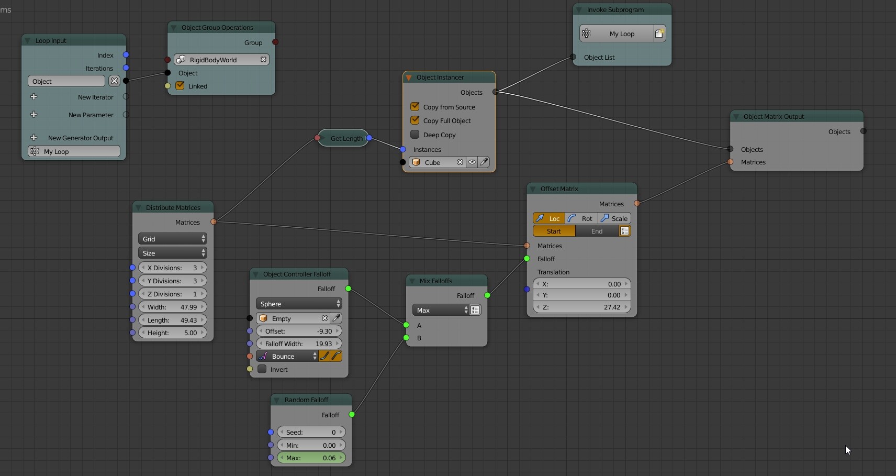Collapse the Object Controller Falloff node
896x476 pixels.
point(255,274)
